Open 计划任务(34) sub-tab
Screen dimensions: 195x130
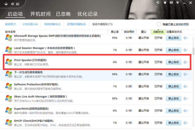[x=30, y=24]
